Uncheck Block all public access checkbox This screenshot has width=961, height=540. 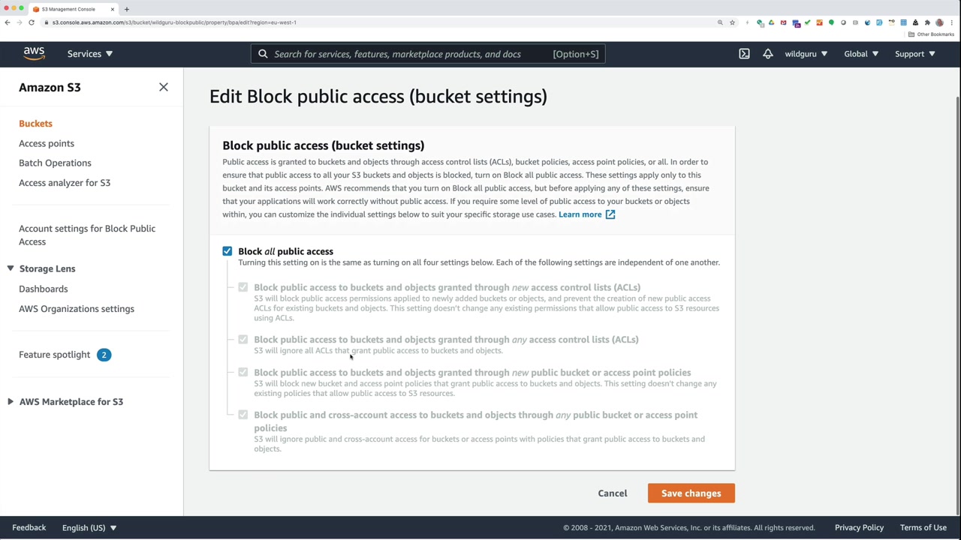(227, 251)
